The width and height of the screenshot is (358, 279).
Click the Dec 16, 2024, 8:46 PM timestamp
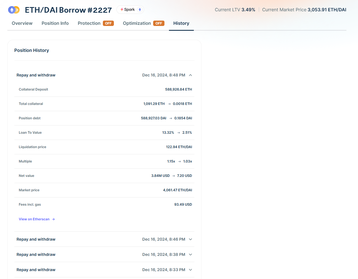coord(164,239)
